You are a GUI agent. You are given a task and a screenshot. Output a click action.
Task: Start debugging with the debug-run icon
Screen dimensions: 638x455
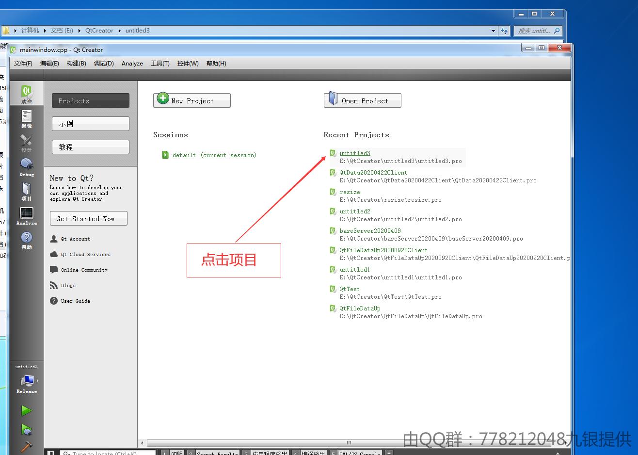(27, 430)
